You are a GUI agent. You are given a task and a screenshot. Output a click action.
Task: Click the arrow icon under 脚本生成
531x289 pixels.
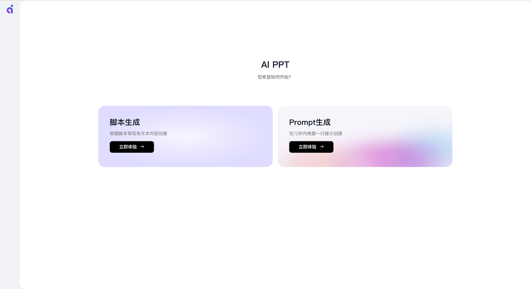pyautogui.click(x=142, y=147)
